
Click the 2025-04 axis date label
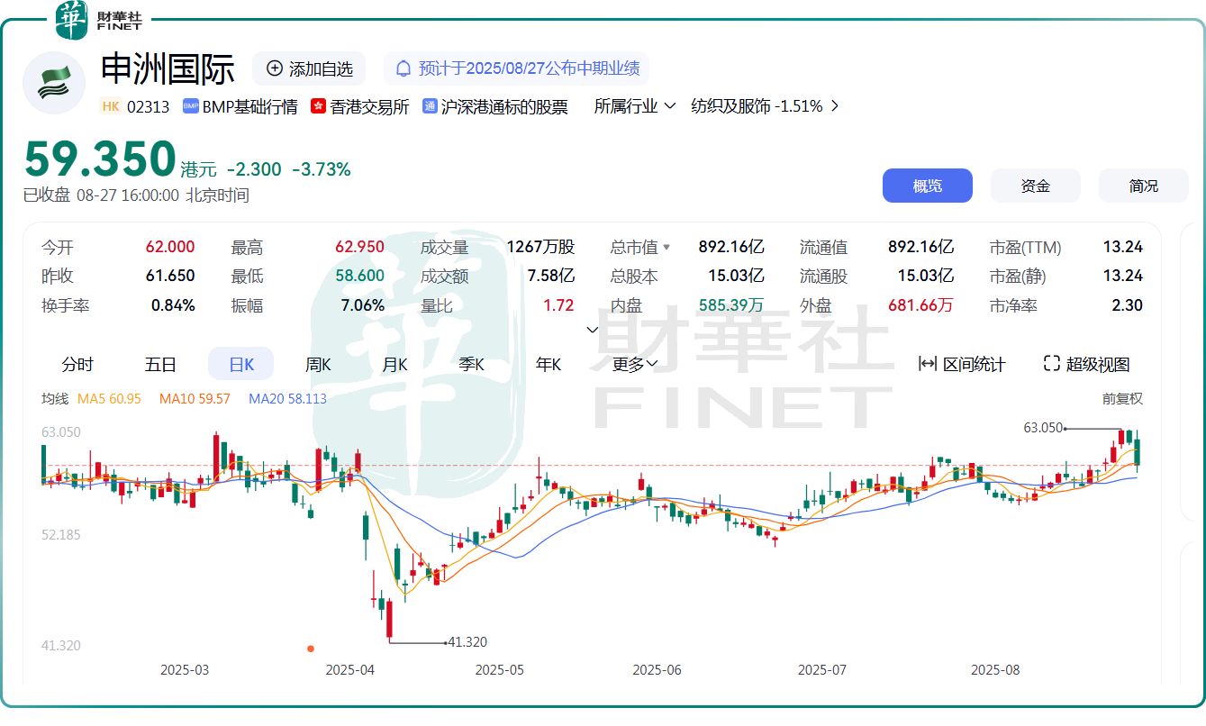point(350,670)
